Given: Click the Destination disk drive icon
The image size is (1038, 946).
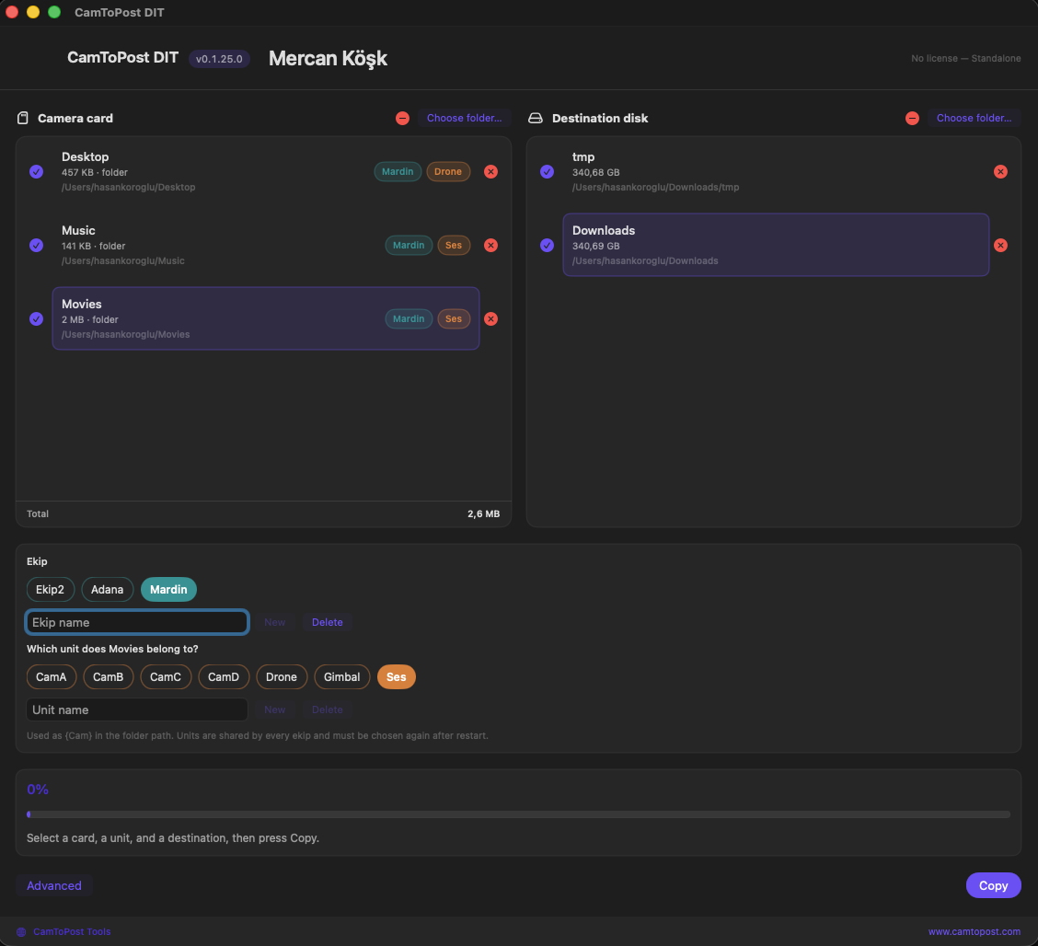Looking at the screenshot, I should [x=535, y=118].
